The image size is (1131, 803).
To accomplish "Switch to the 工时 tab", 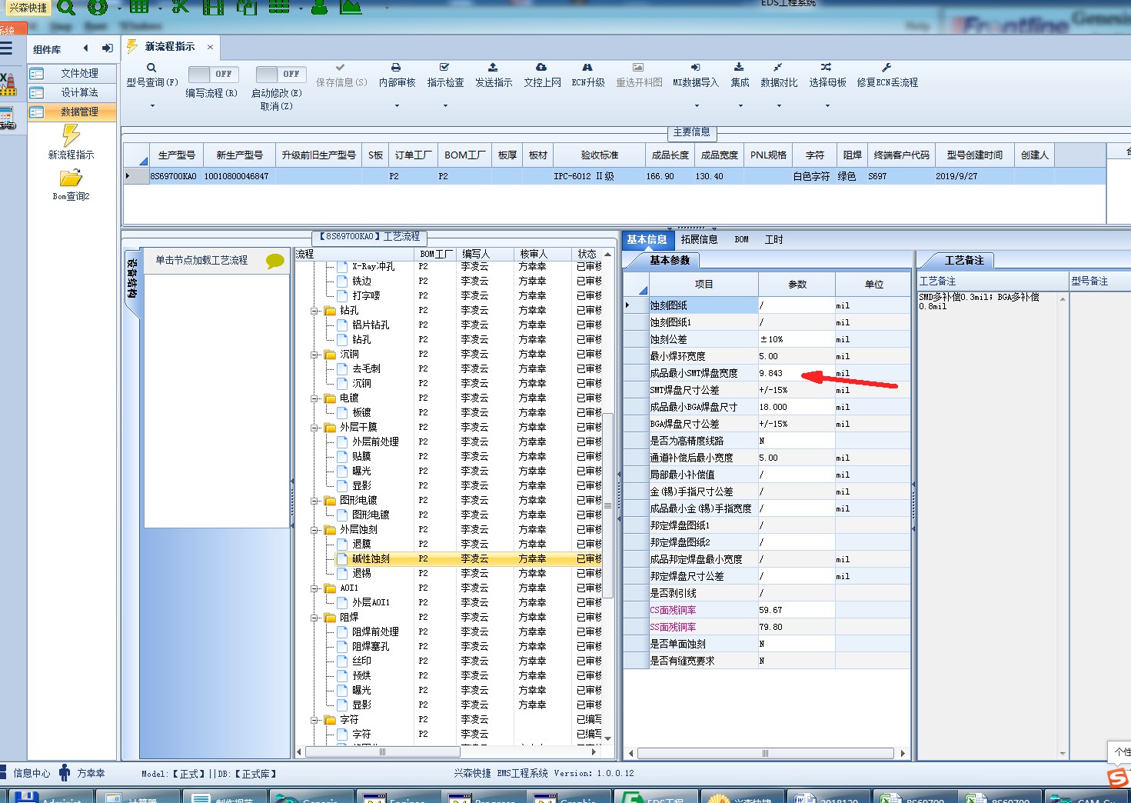I will tap(773, 239).
